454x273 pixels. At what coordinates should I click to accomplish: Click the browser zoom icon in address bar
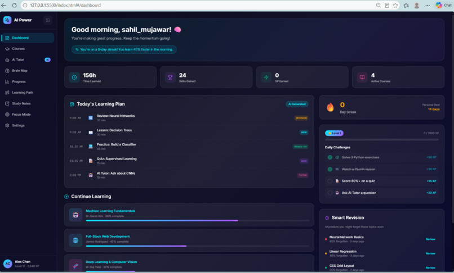[x=379, y=5]
